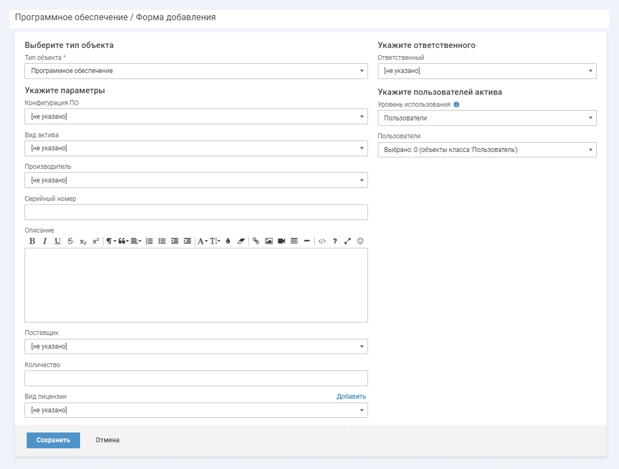Screen dimensions: 619x469
Task: Open the text color picker drop icon
Action: pos(228,241)
